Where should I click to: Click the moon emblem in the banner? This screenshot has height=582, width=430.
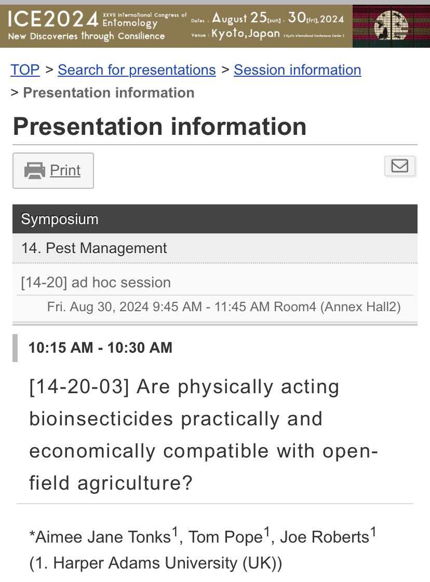391,26
